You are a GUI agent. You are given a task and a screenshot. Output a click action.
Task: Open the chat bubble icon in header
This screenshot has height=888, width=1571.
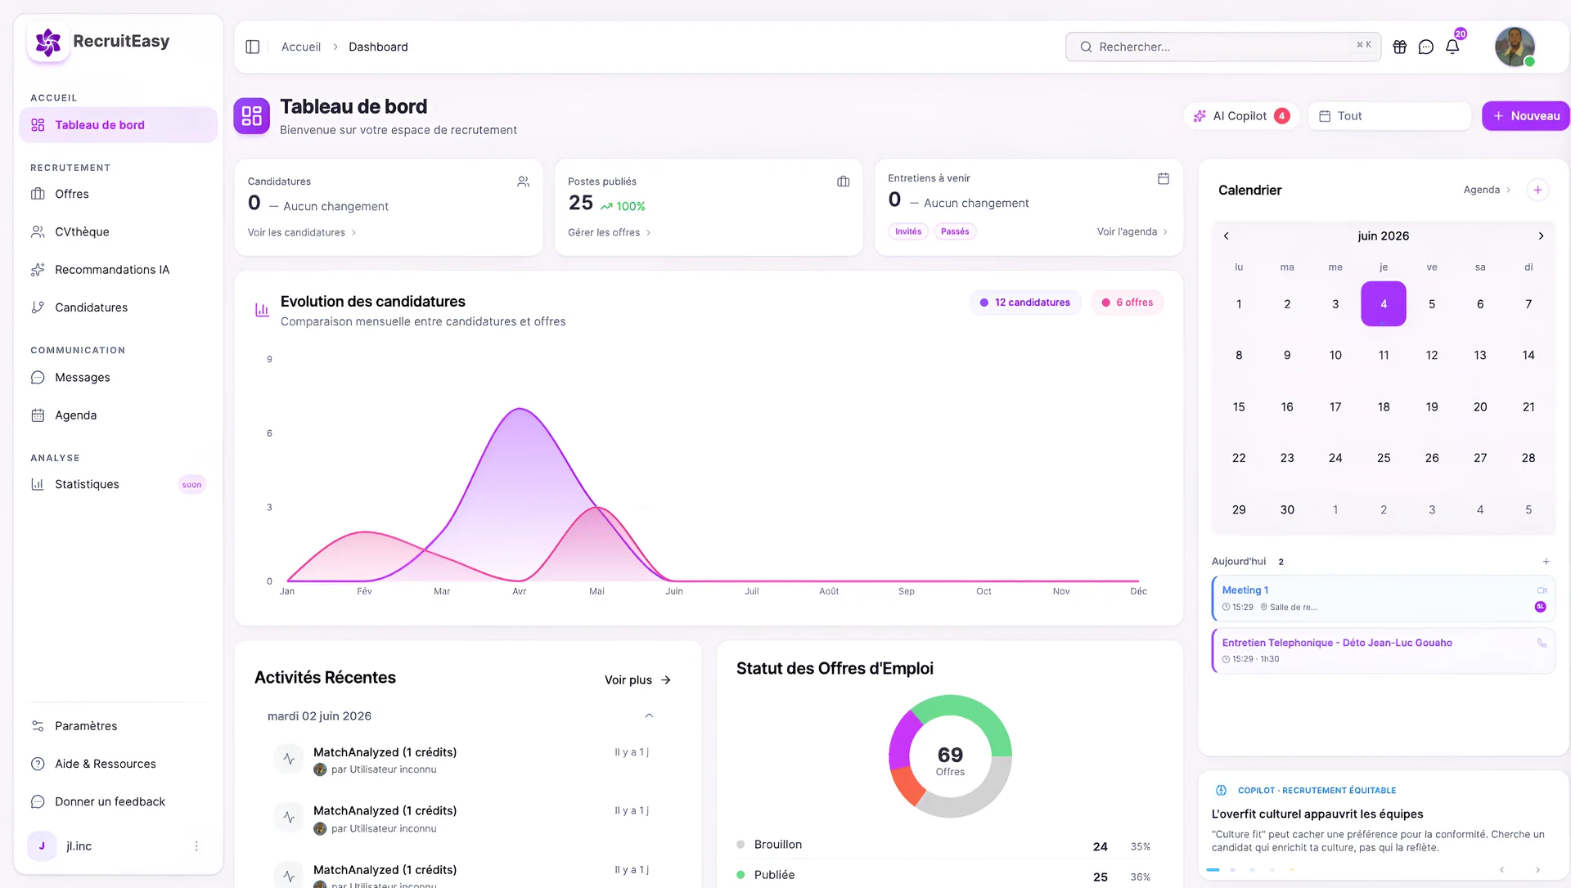click(1426, 47)
